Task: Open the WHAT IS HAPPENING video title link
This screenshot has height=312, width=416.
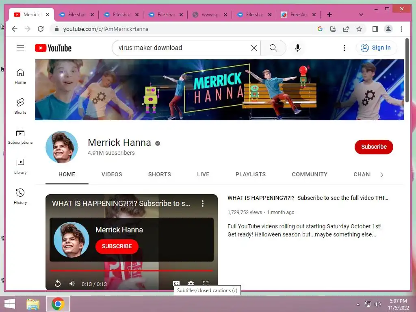Action: (308, 198)
